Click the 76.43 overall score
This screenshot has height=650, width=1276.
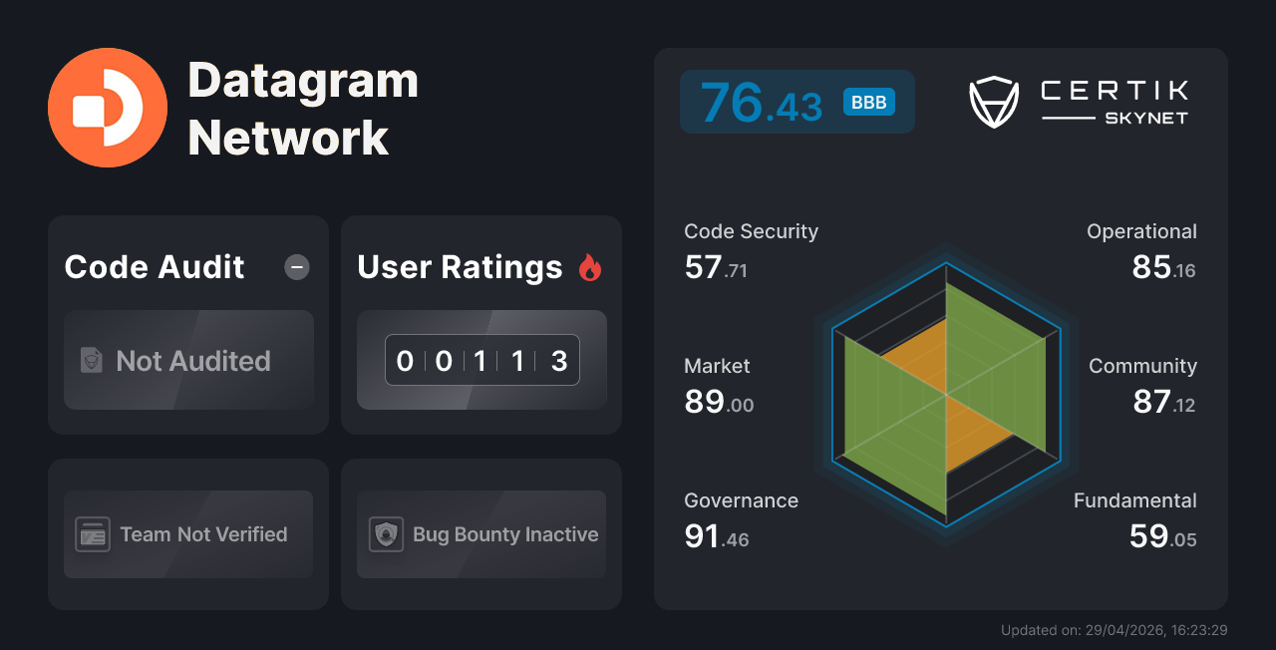click(762, 104)
